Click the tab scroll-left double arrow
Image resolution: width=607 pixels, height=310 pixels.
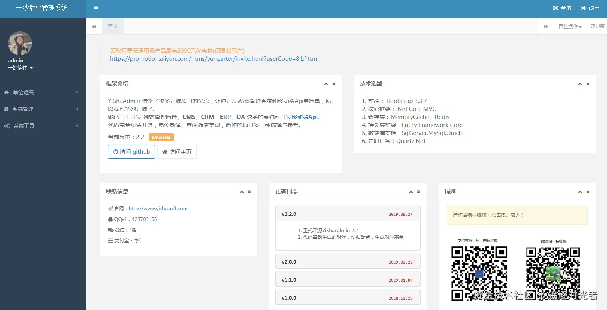click(94, 26)
